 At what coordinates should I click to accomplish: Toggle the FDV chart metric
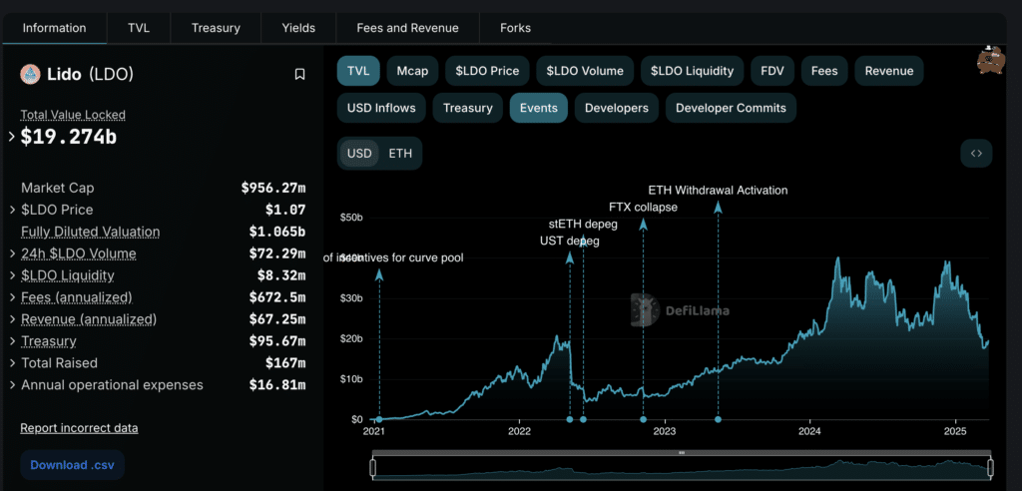(772, 71)
